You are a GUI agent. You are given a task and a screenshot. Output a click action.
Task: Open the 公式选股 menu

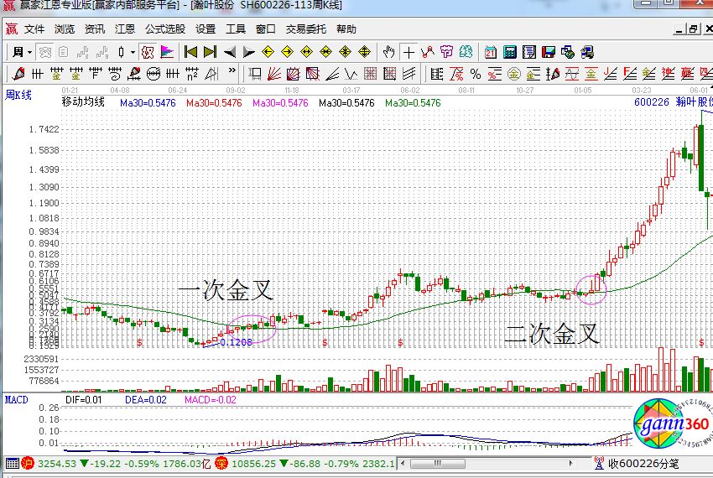click(164, 29)
